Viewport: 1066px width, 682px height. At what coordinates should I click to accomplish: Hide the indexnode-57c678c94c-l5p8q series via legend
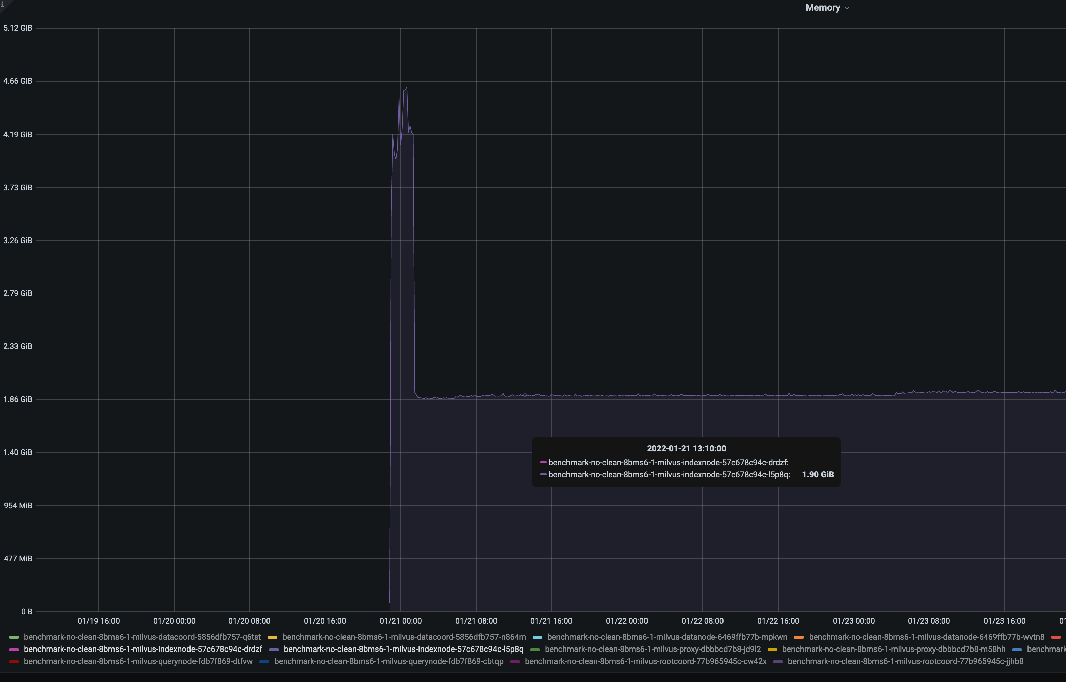pyautogui.click(x=403, y=649)
